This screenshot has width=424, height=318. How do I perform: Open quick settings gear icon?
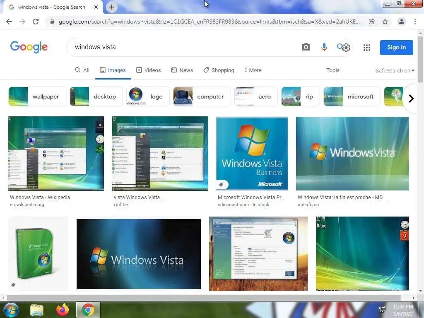(x=346, y=48)
